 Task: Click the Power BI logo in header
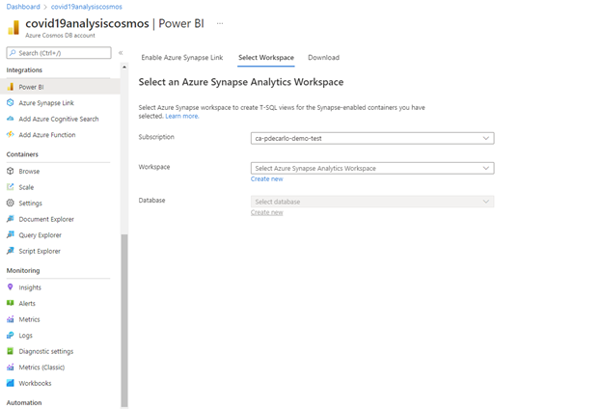pos(14,27)
